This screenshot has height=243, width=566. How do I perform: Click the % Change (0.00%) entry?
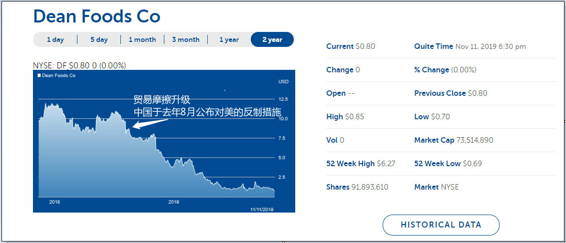445,70
